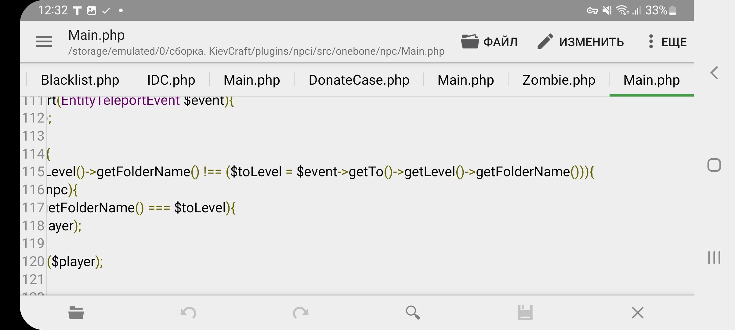Select the active Main.php tab underlined green

click(652, 80)
